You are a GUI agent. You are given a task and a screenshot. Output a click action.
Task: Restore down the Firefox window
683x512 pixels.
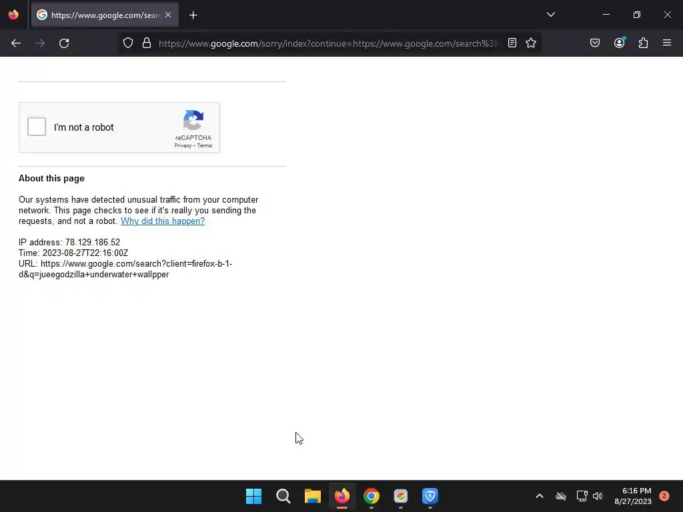click(637, 15)
